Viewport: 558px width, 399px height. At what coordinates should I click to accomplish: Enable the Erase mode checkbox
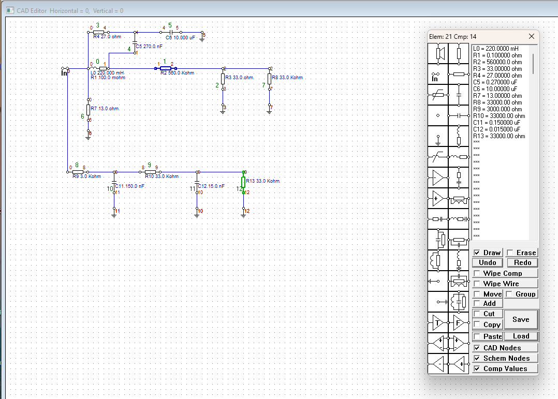tap(509, 253)
